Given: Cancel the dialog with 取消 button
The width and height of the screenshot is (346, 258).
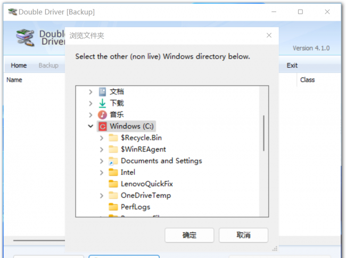Looking at the screenshot, I should click(243, 235).
